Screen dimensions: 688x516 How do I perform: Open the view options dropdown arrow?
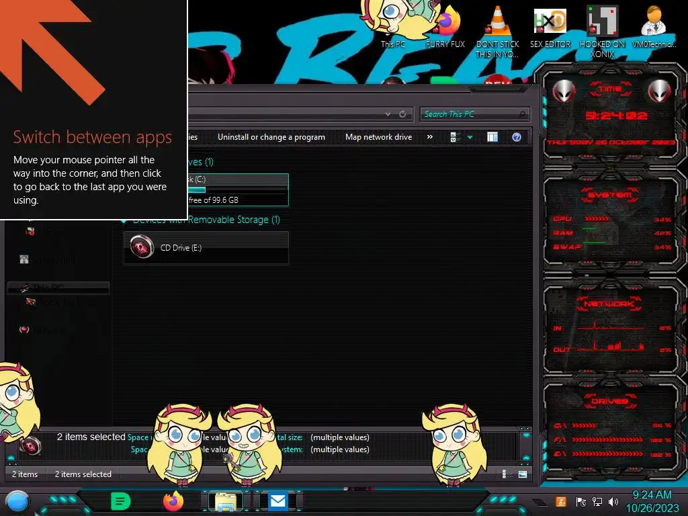coord(470,137)
